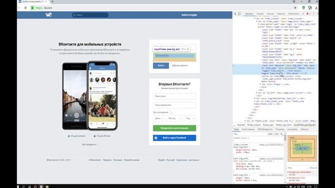Screen dimensions: 335x188
Task: Expand the background-clip computed property
Action: [x=288, y=178]
